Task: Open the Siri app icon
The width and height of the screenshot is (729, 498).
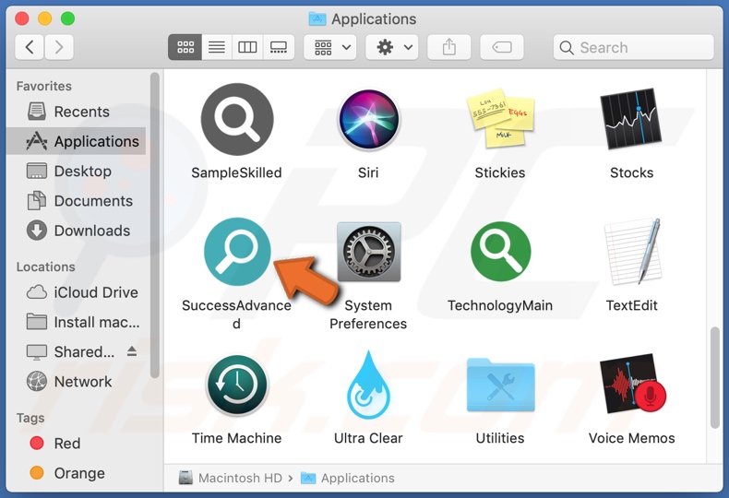Action: pyautogui.click(x=369, y=119)
